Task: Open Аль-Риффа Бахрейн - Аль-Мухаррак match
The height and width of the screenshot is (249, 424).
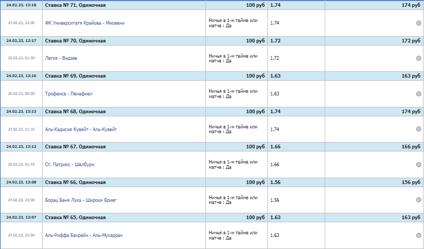Action: coord(84,235)
